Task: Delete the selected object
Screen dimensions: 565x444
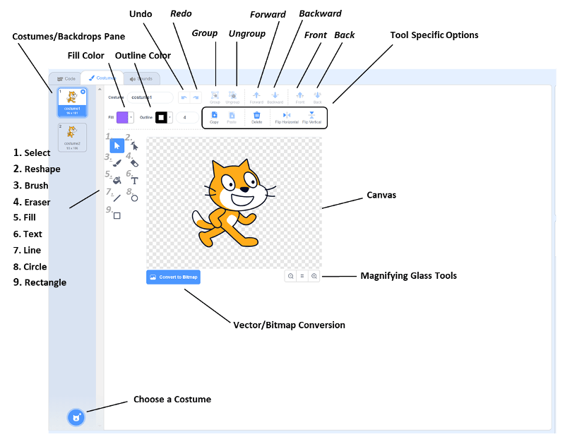Action: pos(256,117)
